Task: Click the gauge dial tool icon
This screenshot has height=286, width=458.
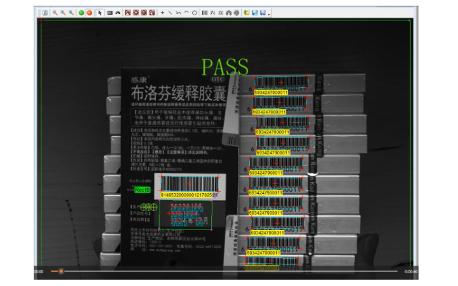Action: (229, 13)
